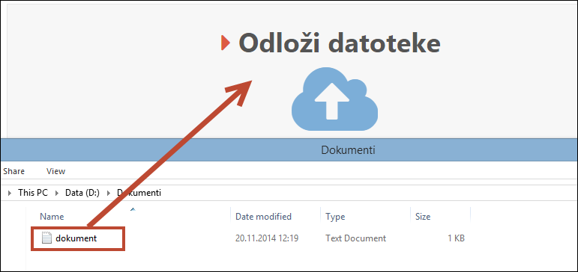Select the dokument text file icon

(46, 238)
